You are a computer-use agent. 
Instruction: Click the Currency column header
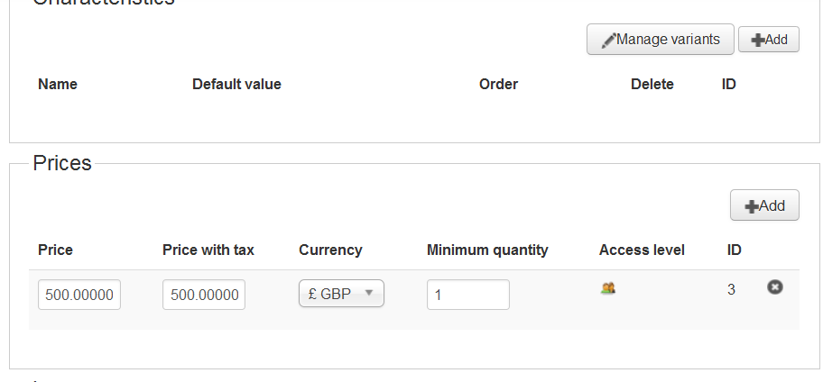click(330, 250)
